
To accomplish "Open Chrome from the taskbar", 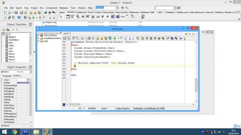I will point(14,132).
